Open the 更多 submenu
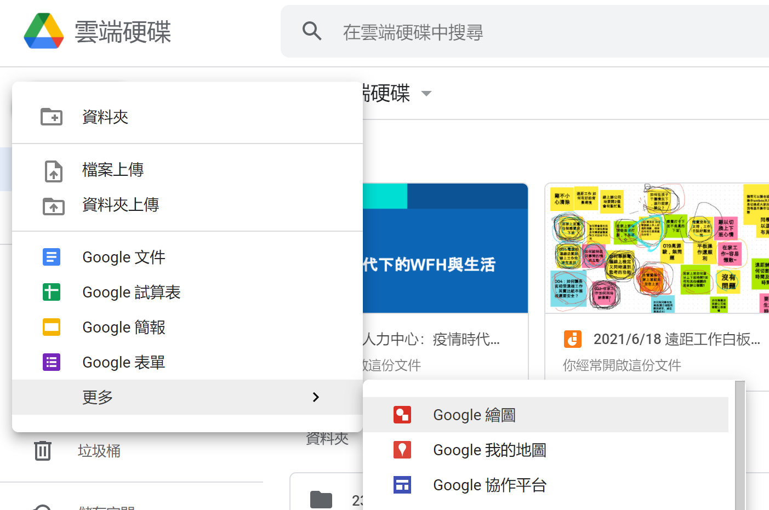Viewport: 769px width, 510px height. coord(187,397)
